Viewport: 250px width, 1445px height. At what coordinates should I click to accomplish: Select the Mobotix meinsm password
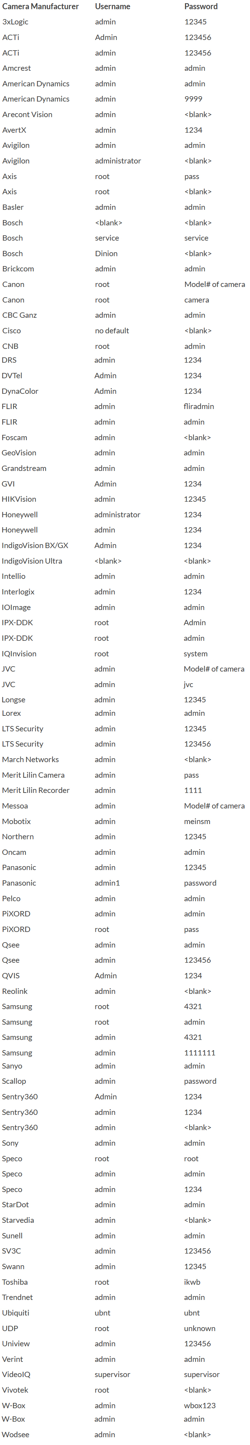[x=197, y=821]
